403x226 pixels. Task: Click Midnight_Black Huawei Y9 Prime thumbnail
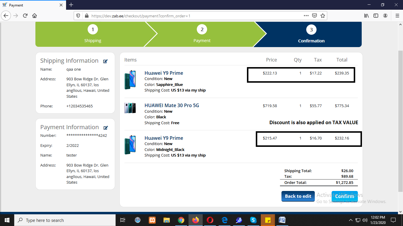coord(130,145)
